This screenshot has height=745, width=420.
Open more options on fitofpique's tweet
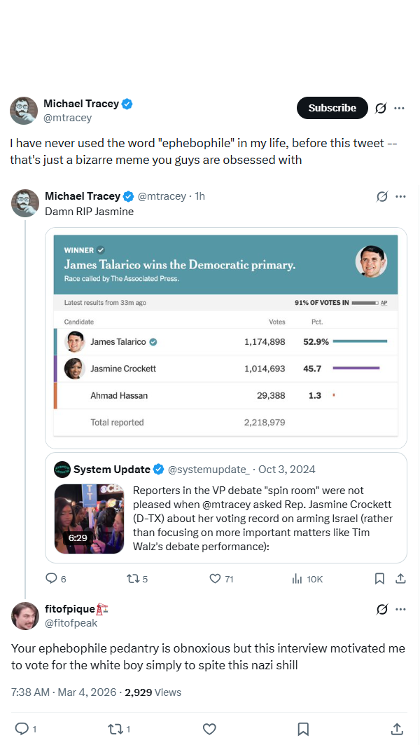pos(400,609)
